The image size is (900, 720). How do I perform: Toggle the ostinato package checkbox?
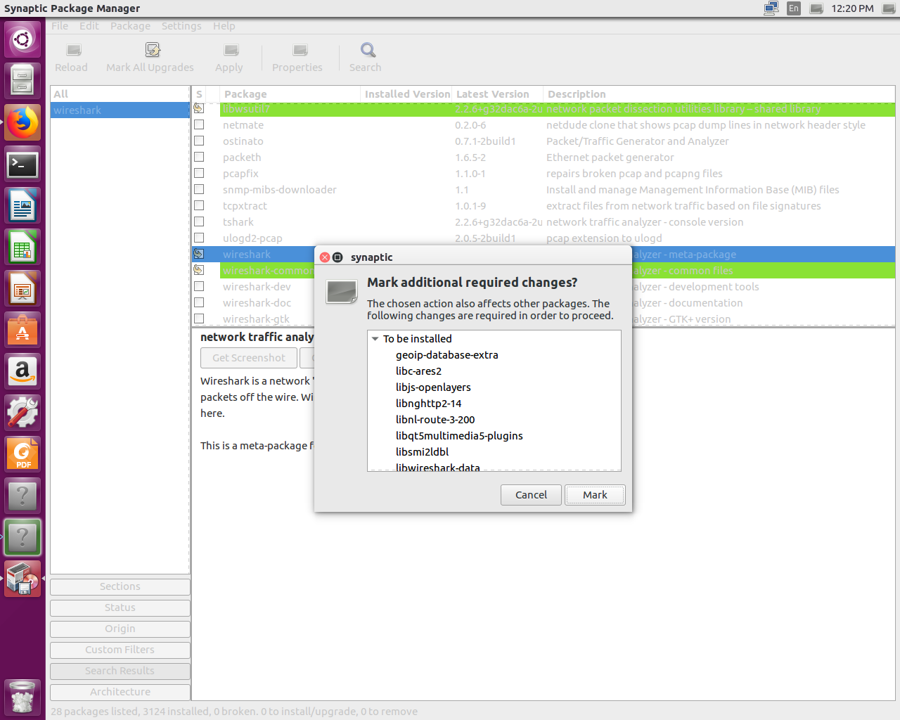(x=199, y=141)
